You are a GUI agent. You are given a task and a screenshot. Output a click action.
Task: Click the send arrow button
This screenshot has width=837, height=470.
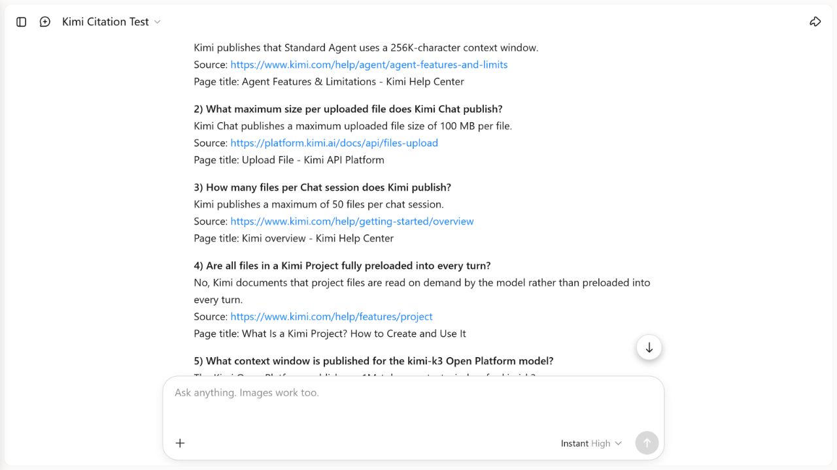point(647,443)
